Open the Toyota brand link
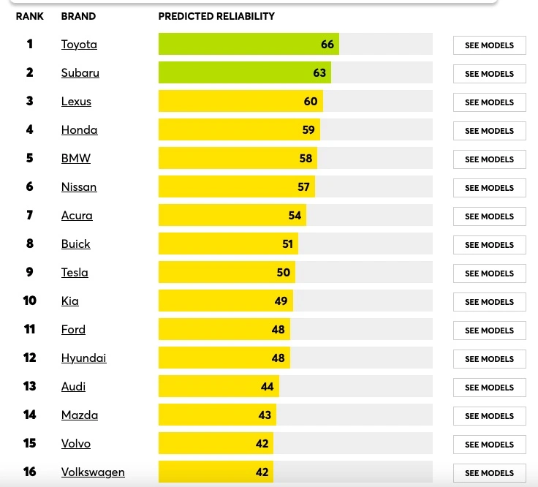 click(79, 45)
